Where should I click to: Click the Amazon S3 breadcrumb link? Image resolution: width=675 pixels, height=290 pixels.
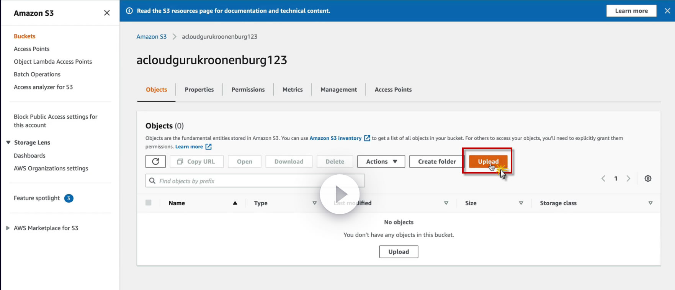[x=152, y=37]
